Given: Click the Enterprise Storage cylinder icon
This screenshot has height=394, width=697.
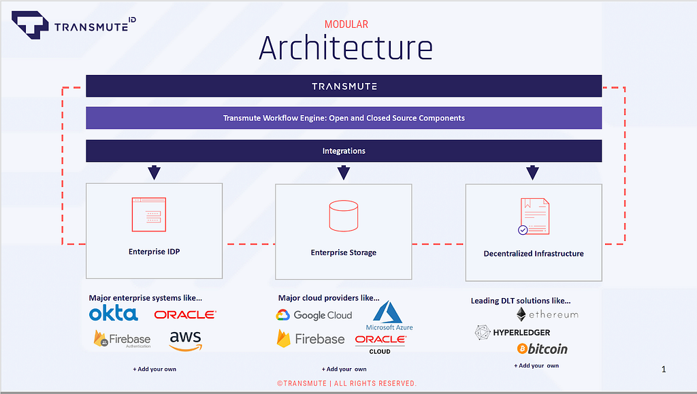Looking at the screenshot, I should pos(344,216).
